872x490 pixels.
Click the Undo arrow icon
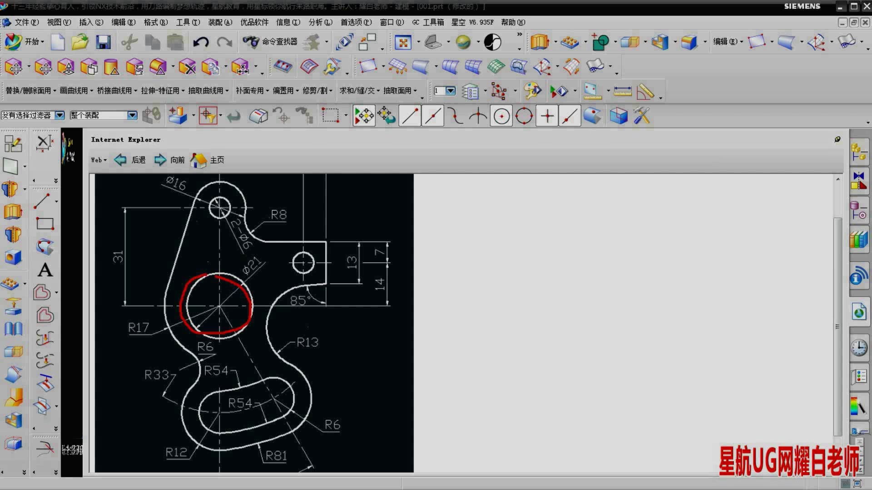tap(200, 42)
